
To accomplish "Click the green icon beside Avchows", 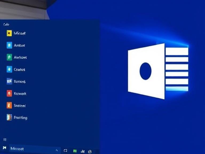I will [9, 57].
